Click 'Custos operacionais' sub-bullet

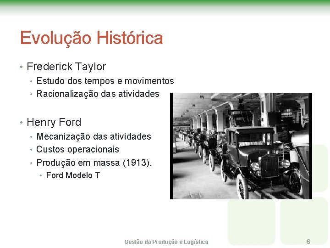click(x=77, y=150)
